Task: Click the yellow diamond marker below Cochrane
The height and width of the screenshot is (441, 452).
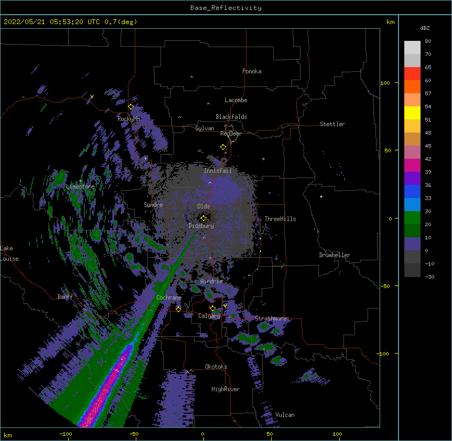Action: click(178, 310)
